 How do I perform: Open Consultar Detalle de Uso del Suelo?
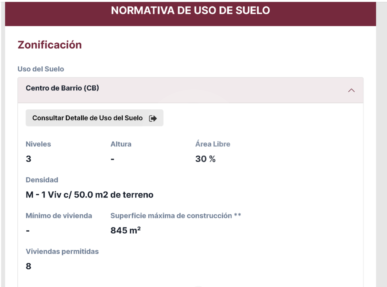94,118
